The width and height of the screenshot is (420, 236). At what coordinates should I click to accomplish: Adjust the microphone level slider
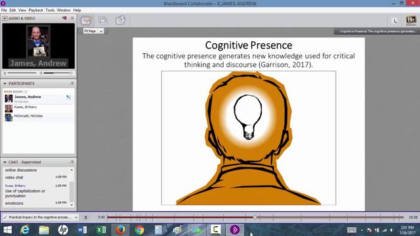coord(22,73)
